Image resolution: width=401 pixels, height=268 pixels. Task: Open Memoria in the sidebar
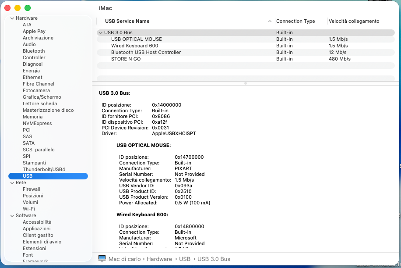[x=33, y=117]
